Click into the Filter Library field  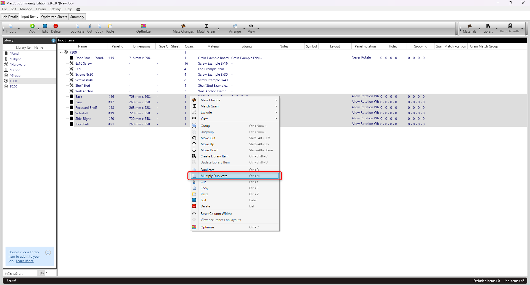(20, 273)
